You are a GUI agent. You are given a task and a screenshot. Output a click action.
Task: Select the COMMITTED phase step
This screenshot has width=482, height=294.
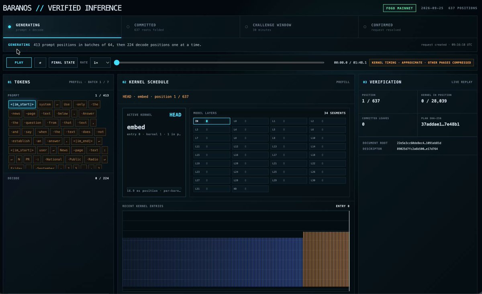181,27
